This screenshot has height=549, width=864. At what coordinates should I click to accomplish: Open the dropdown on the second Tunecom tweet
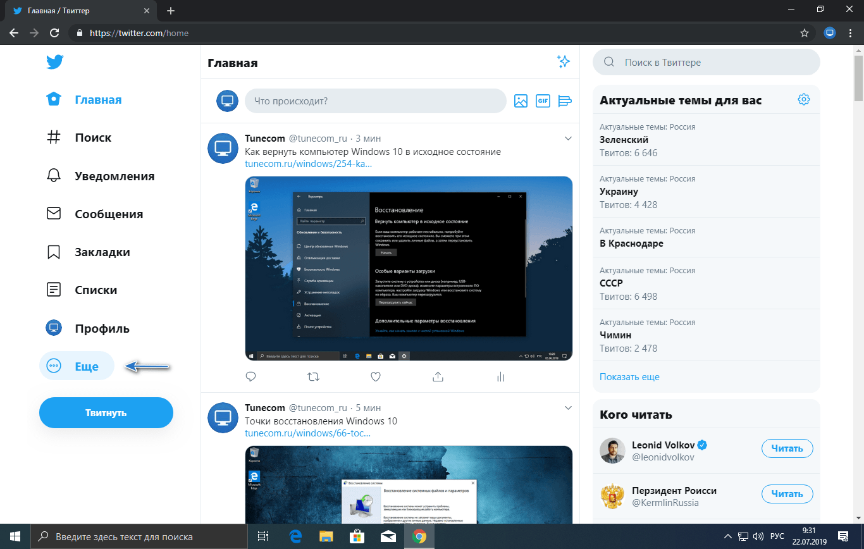567,407
